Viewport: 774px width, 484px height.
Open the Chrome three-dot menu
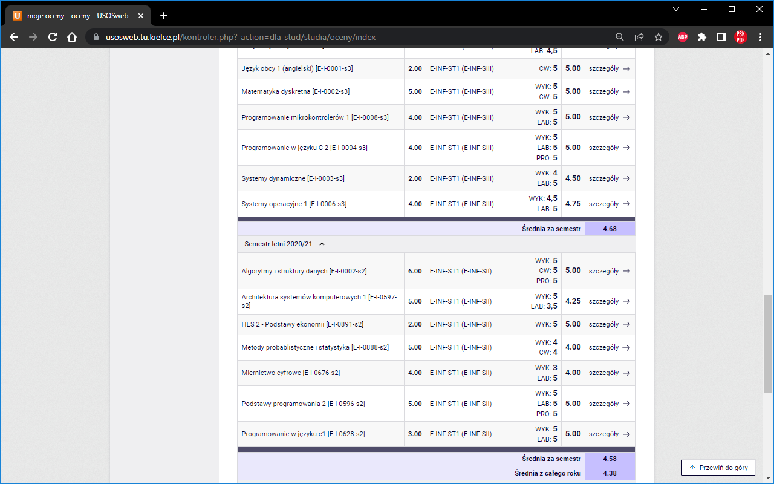point(761,37)
